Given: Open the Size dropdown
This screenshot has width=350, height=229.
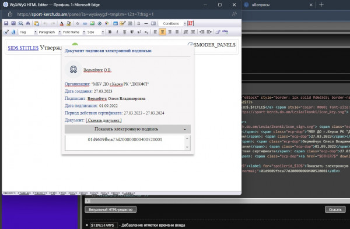Looking at the screenshot, I should click(x=95, y=32).
